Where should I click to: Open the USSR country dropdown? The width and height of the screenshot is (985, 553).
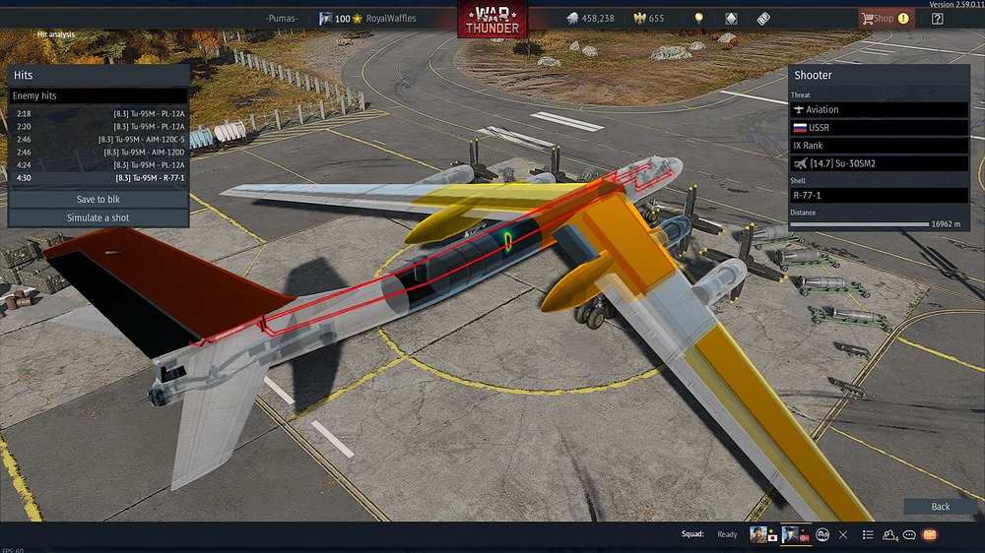[879, 127]
